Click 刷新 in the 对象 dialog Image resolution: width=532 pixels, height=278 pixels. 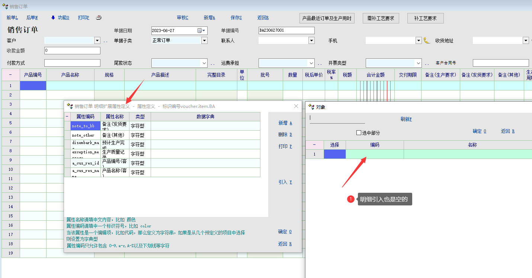coord(406,119)
